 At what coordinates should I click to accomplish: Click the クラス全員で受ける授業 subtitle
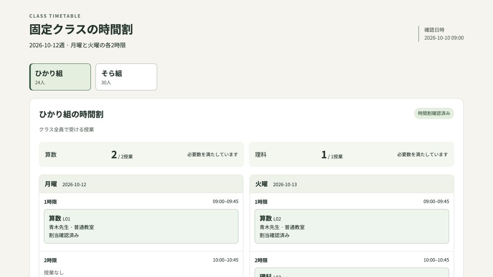click(66, 130)
